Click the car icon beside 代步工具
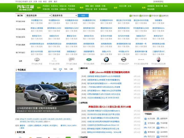Image resolution: width=184 pixels, height=138 pixels. [145, 128]
